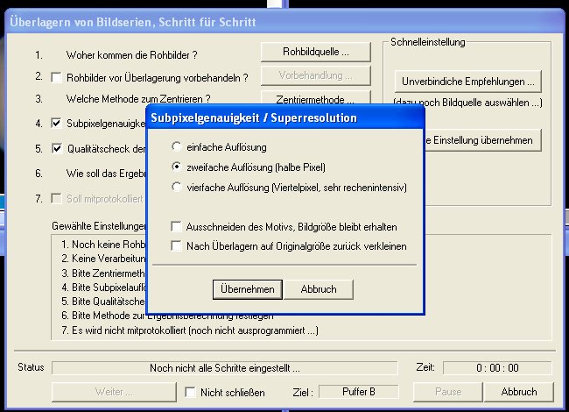Viewport: 569px width, 412px height.
Task: Uncheck the Subpixelgenauigkeit checkbox in step 4
Action: (x=57, y=124)
